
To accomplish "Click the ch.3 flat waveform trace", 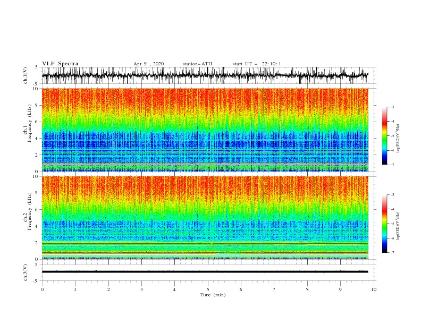I will click(x=205, y=272).
